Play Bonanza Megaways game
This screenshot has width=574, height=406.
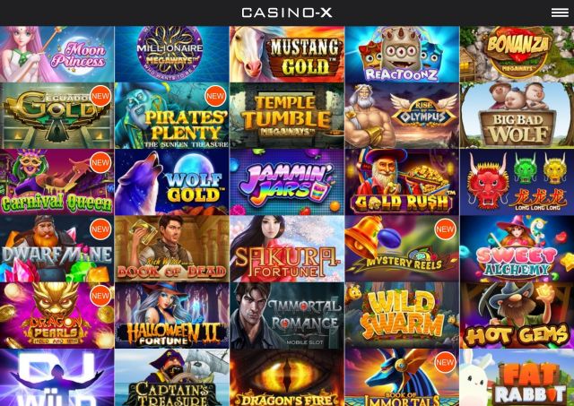click(517, 54)
